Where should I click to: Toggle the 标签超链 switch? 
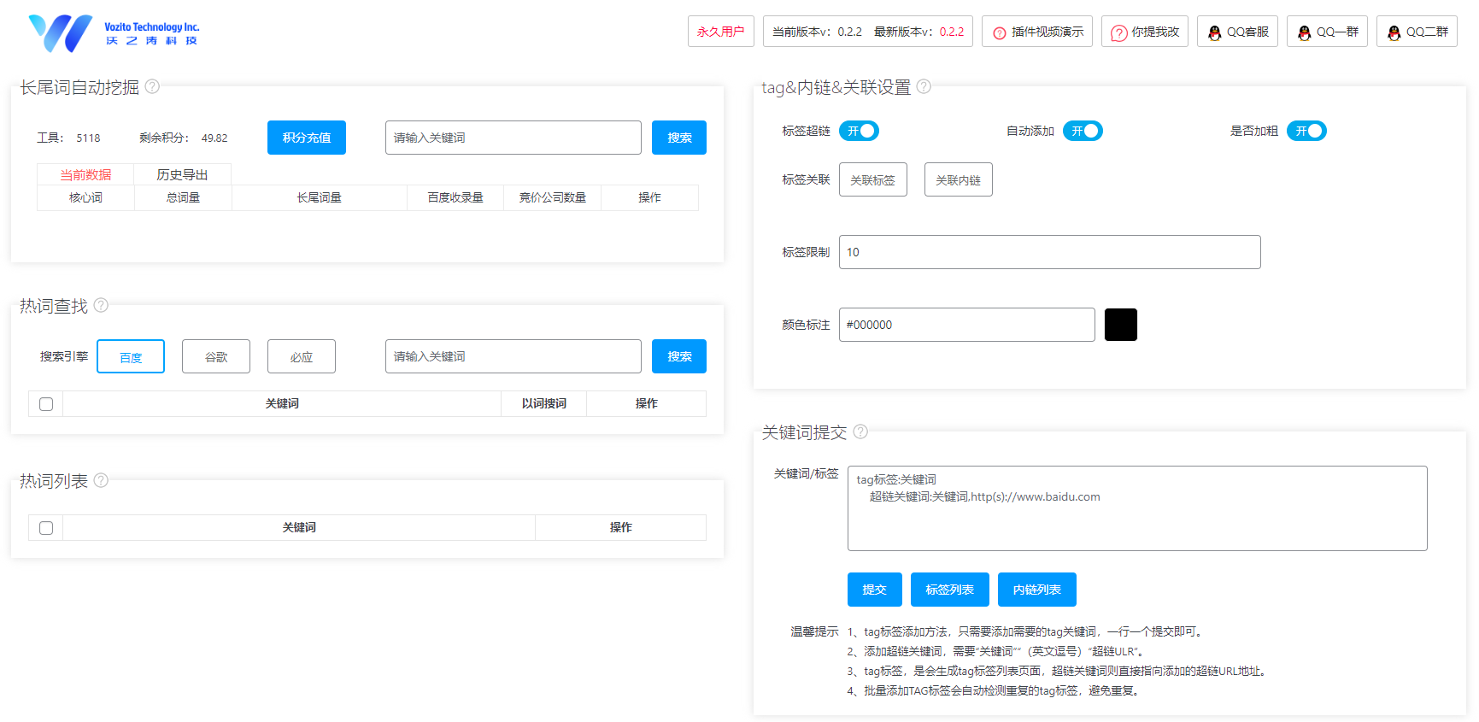click(859, 131)
